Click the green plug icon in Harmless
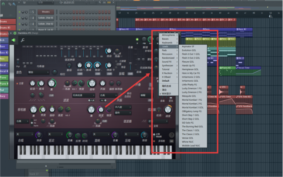283x177 pixels. 14,40
